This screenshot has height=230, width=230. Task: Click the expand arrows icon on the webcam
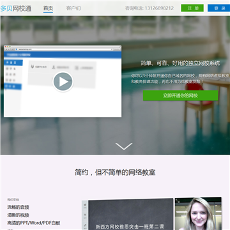point(178,201)
